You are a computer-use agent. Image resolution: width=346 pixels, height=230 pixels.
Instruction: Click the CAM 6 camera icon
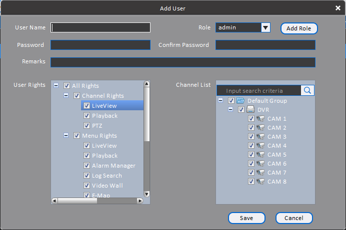(260, 164)
